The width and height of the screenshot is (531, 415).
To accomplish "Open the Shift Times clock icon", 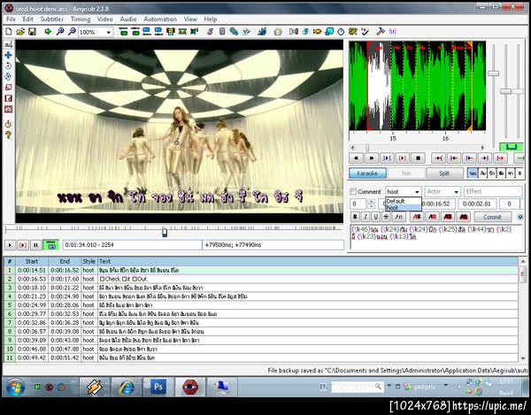I will (x=341, y=32).
